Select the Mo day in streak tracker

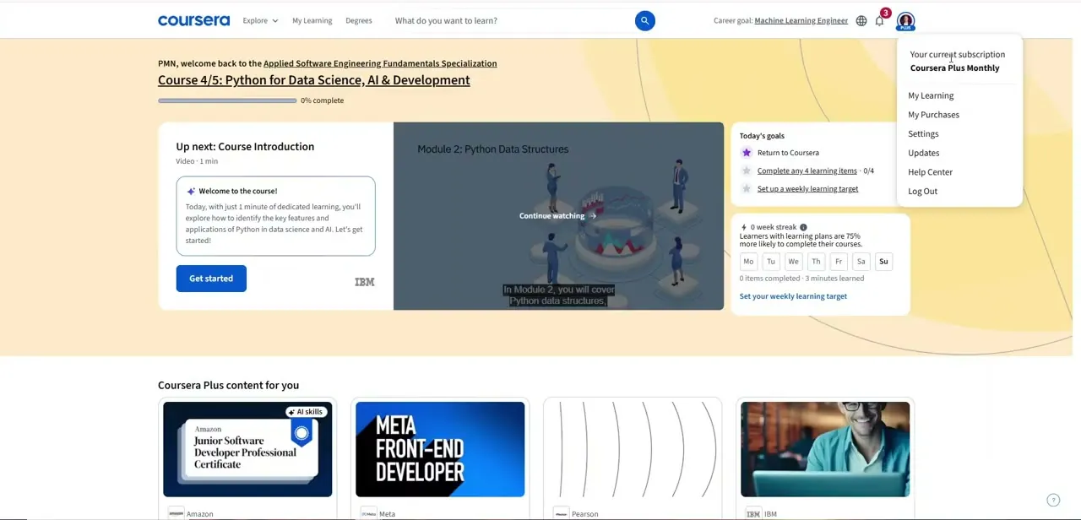click(748, 262)
